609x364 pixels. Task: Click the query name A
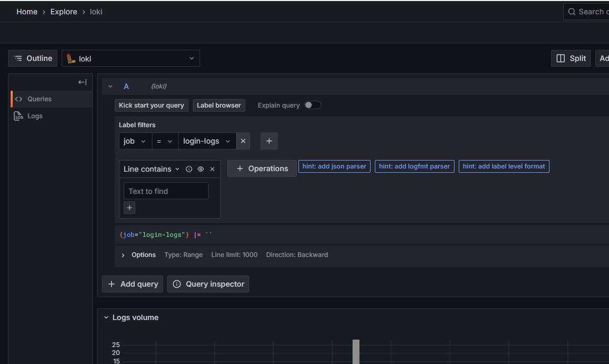(x=126, y=86)
